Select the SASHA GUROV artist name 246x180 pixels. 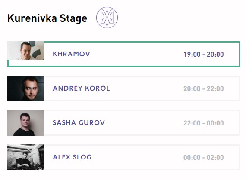pos(79,123)
